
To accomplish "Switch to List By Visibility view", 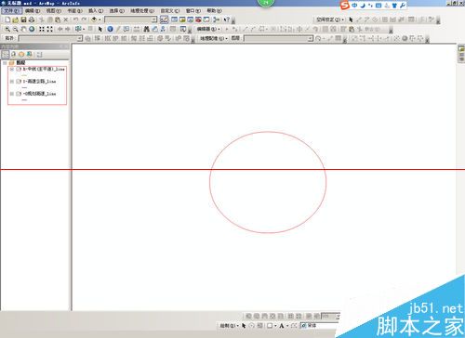I will tap(21, 55).
